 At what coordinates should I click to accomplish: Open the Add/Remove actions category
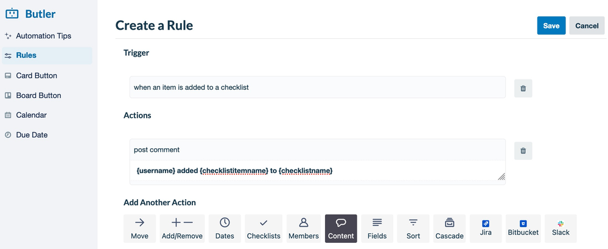183,228
